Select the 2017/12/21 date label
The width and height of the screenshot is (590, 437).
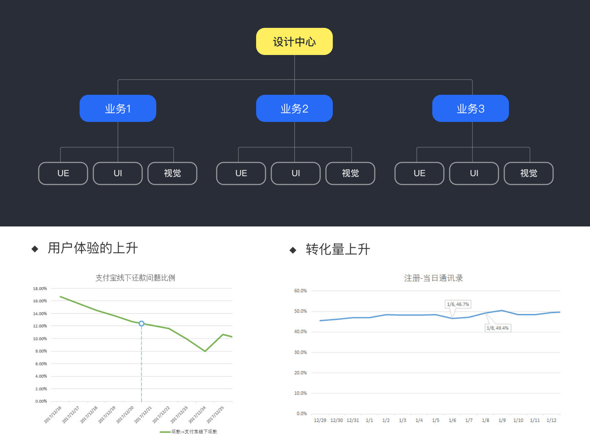click(x=143, y=415)
